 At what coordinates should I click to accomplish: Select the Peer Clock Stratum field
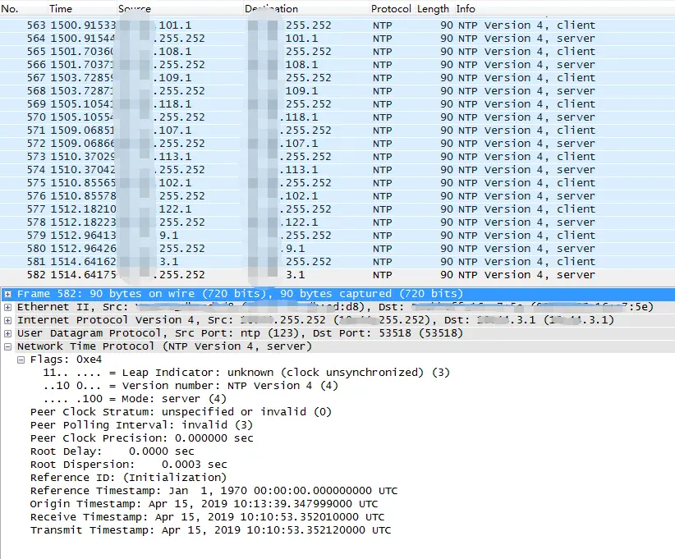(164, 411)
